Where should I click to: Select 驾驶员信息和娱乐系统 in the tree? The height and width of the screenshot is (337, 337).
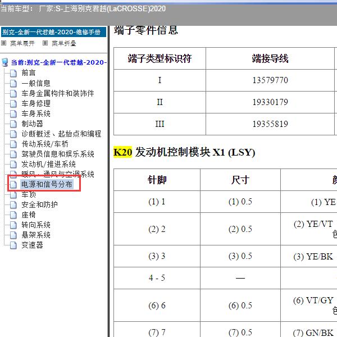click(58, 154)
